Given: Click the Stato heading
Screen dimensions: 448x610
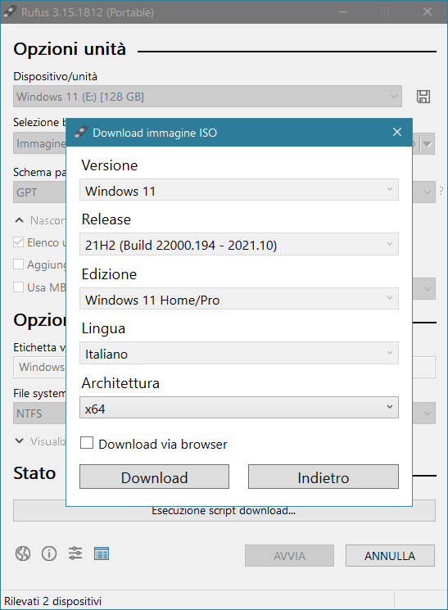Looking at the screenshot, I should click(x=34, y=473).
